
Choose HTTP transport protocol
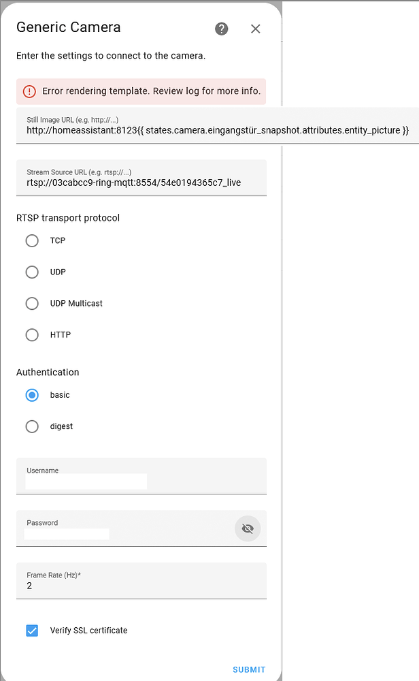point(31,334)
